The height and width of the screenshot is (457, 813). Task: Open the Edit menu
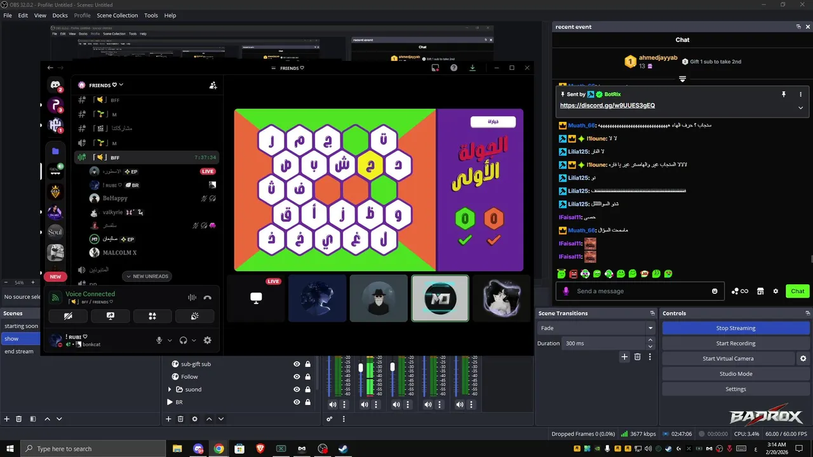click(x=23, y=15)
